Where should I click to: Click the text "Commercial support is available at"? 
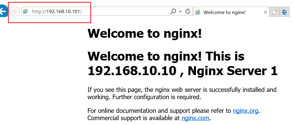pos(134,118)
